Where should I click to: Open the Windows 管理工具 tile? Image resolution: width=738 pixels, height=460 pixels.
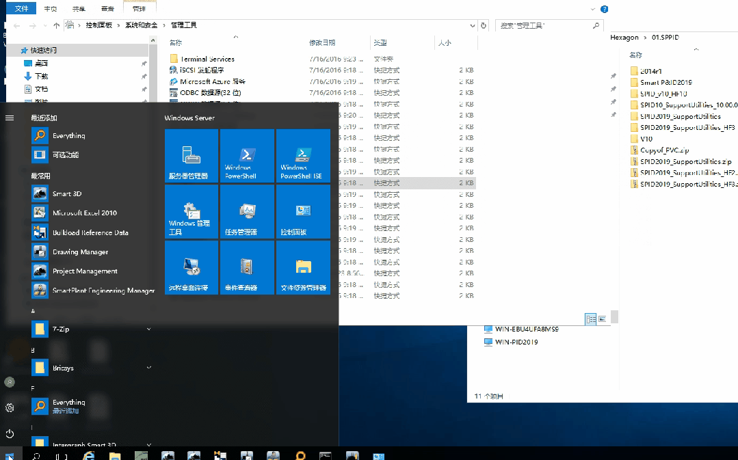(192, 212)
